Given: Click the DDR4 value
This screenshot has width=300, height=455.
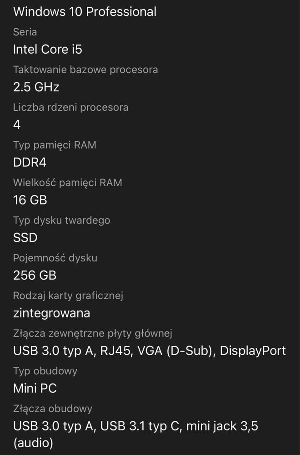Looking at the screenshot, I should (x=30, y=162).
